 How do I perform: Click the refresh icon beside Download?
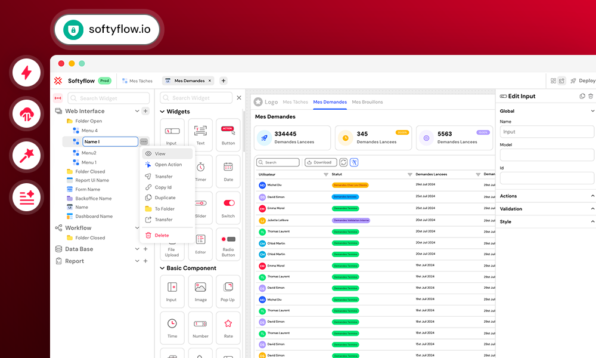tap(343, 162)
